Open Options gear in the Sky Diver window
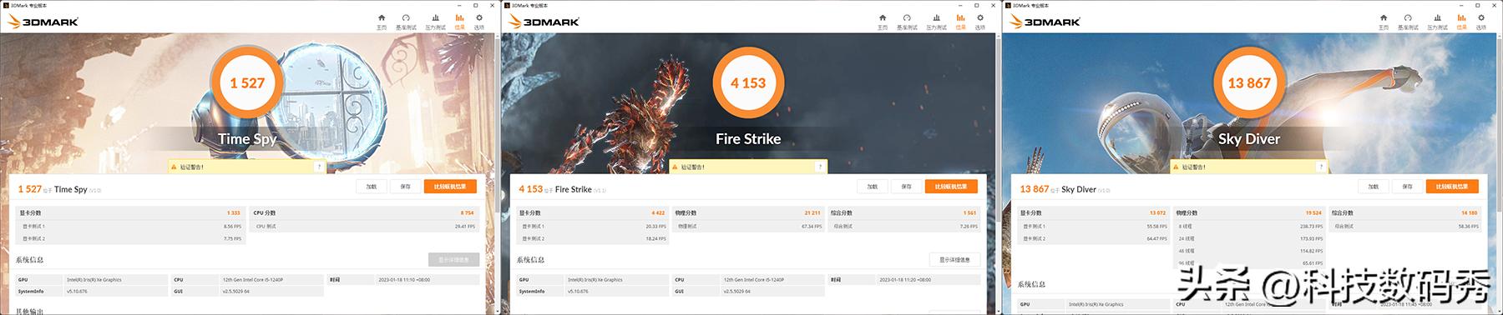The width and height of the screenshot is (1503, 315). click(x=1481, y=22)
